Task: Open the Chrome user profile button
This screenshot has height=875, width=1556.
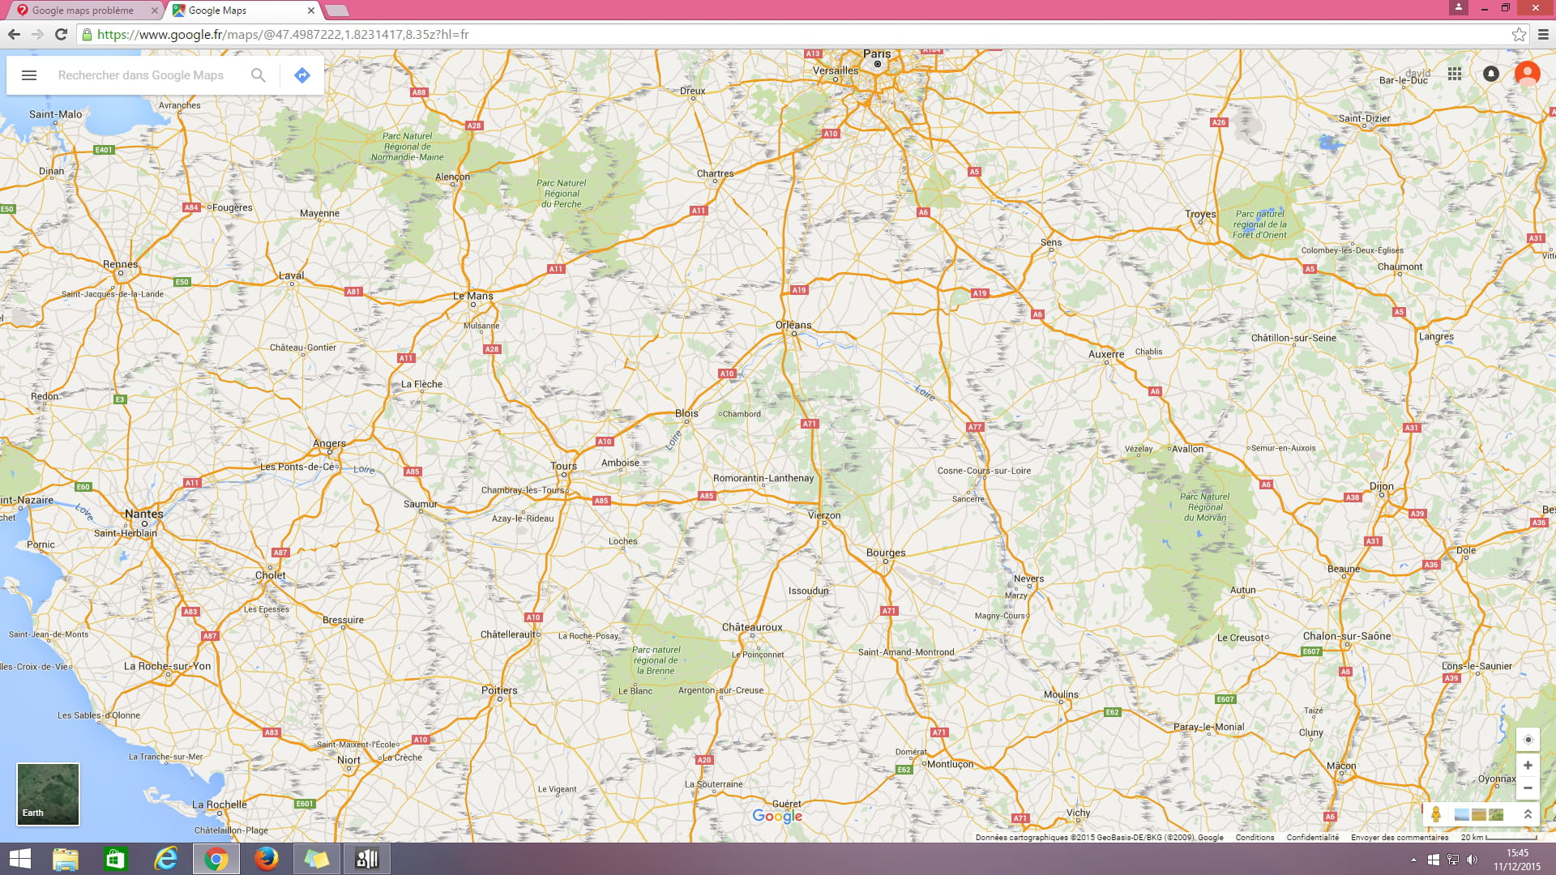Action: (1458, 7)
